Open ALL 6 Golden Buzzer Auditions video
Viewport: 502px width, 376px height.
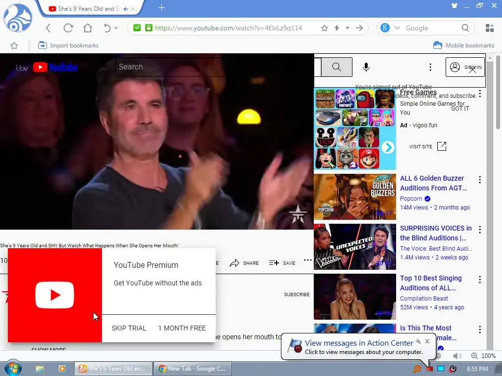(433, 183)
